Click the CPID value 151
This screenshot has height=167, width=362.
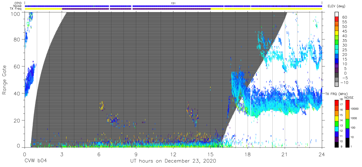click(173, 3)
